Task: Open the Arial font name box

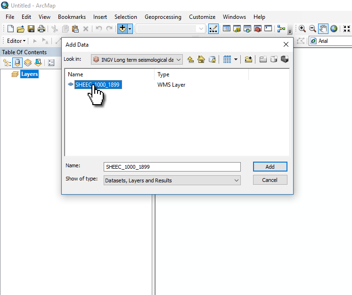Action: click(330, 41)
